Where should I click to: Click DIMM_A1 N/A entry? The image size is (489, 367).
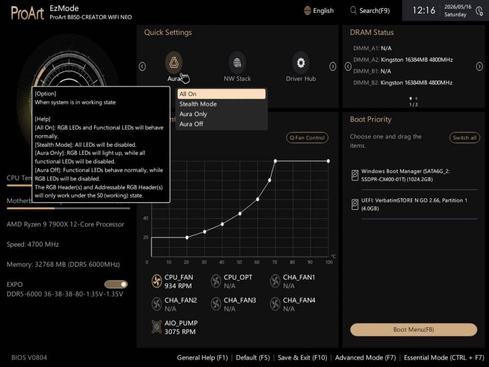[x=372, y=48]
